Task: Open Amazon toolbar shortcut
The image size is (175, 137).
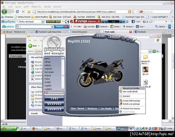Action: tap(128, 27)
